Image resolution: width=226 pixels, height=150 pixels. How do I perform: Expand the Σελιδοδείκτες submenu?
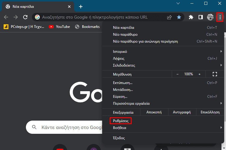[124, 65]
